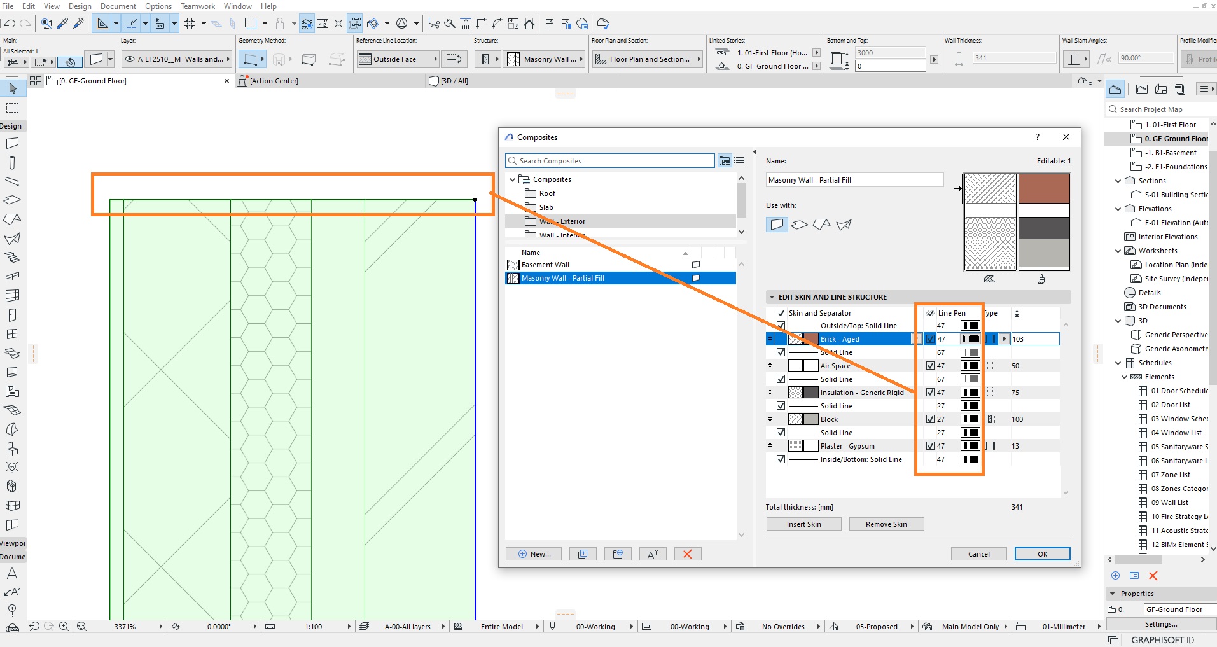Click the red delete composite icon
Viewport: 1217px width, 647px height.
tap(687, 554)
